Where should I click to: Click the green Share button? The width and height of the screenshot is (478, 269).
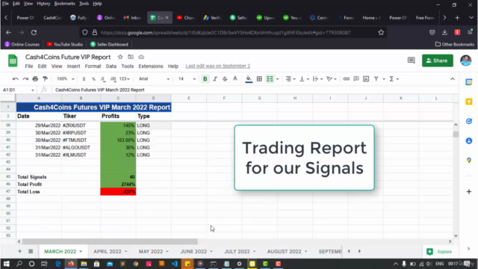[x=438, y=61]
